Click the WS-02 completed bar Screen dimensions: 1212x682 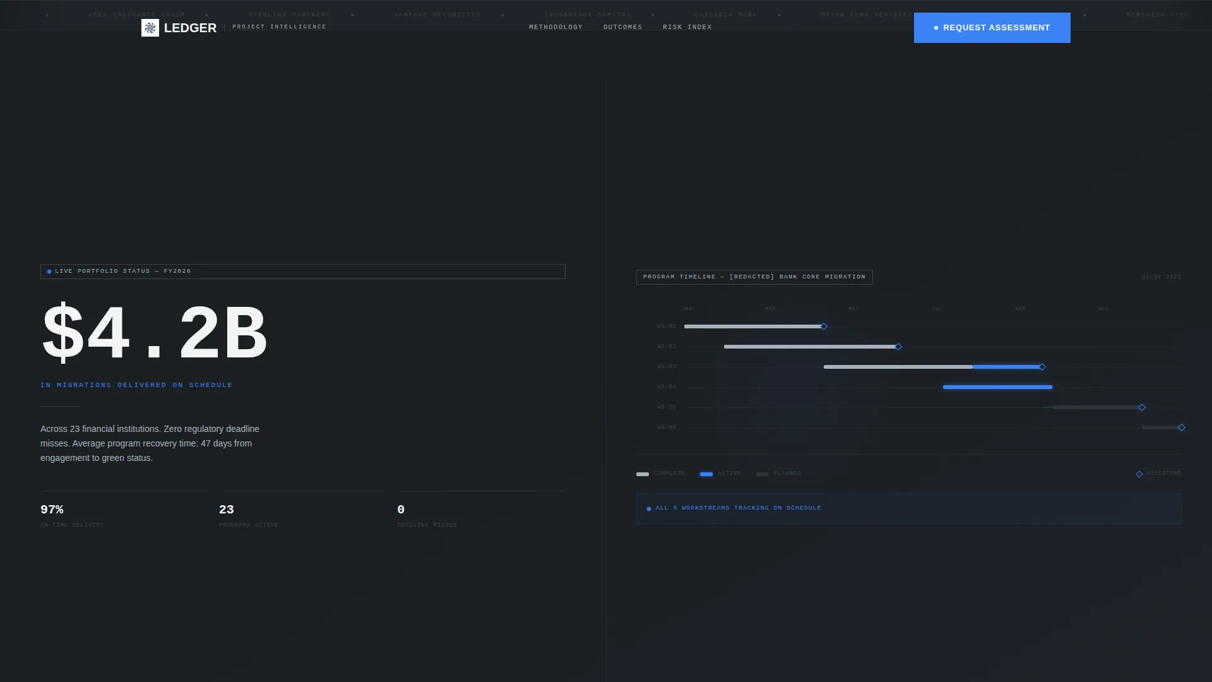pos(811,347)
